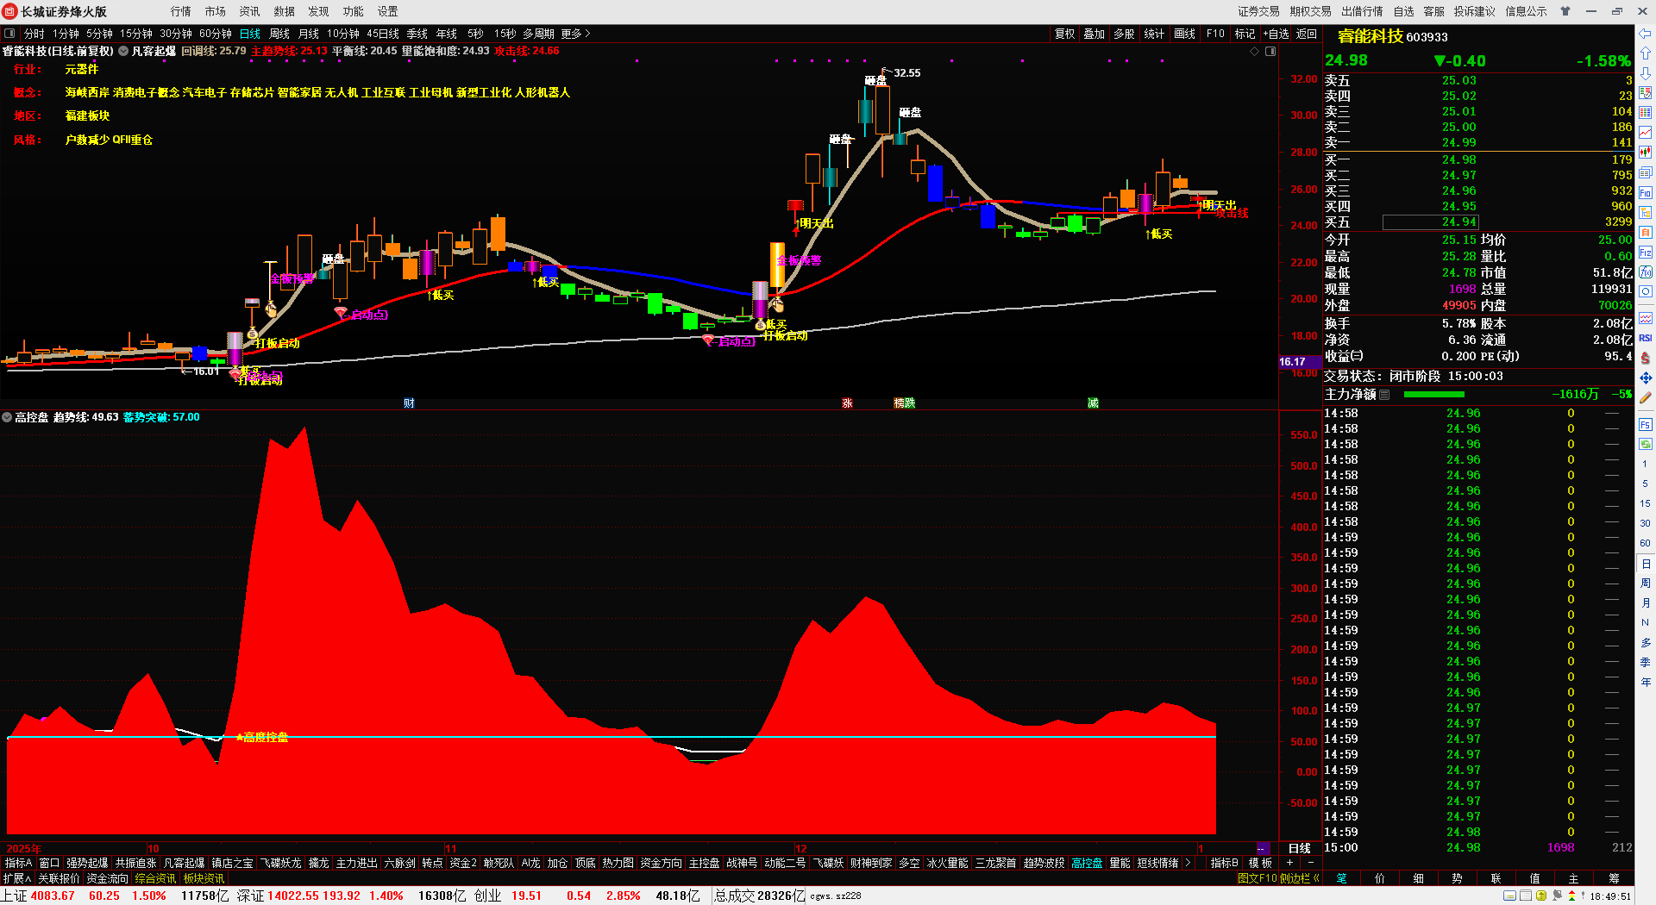Screen dimensions: 1656x905
Task: Click stock name 睿能科技 603933 header
Action: point(1392,36)
